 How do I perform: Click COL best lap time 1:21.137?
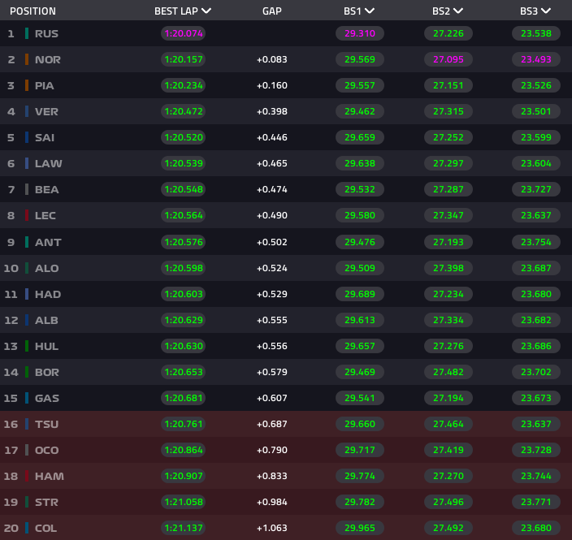pos(183,528)
